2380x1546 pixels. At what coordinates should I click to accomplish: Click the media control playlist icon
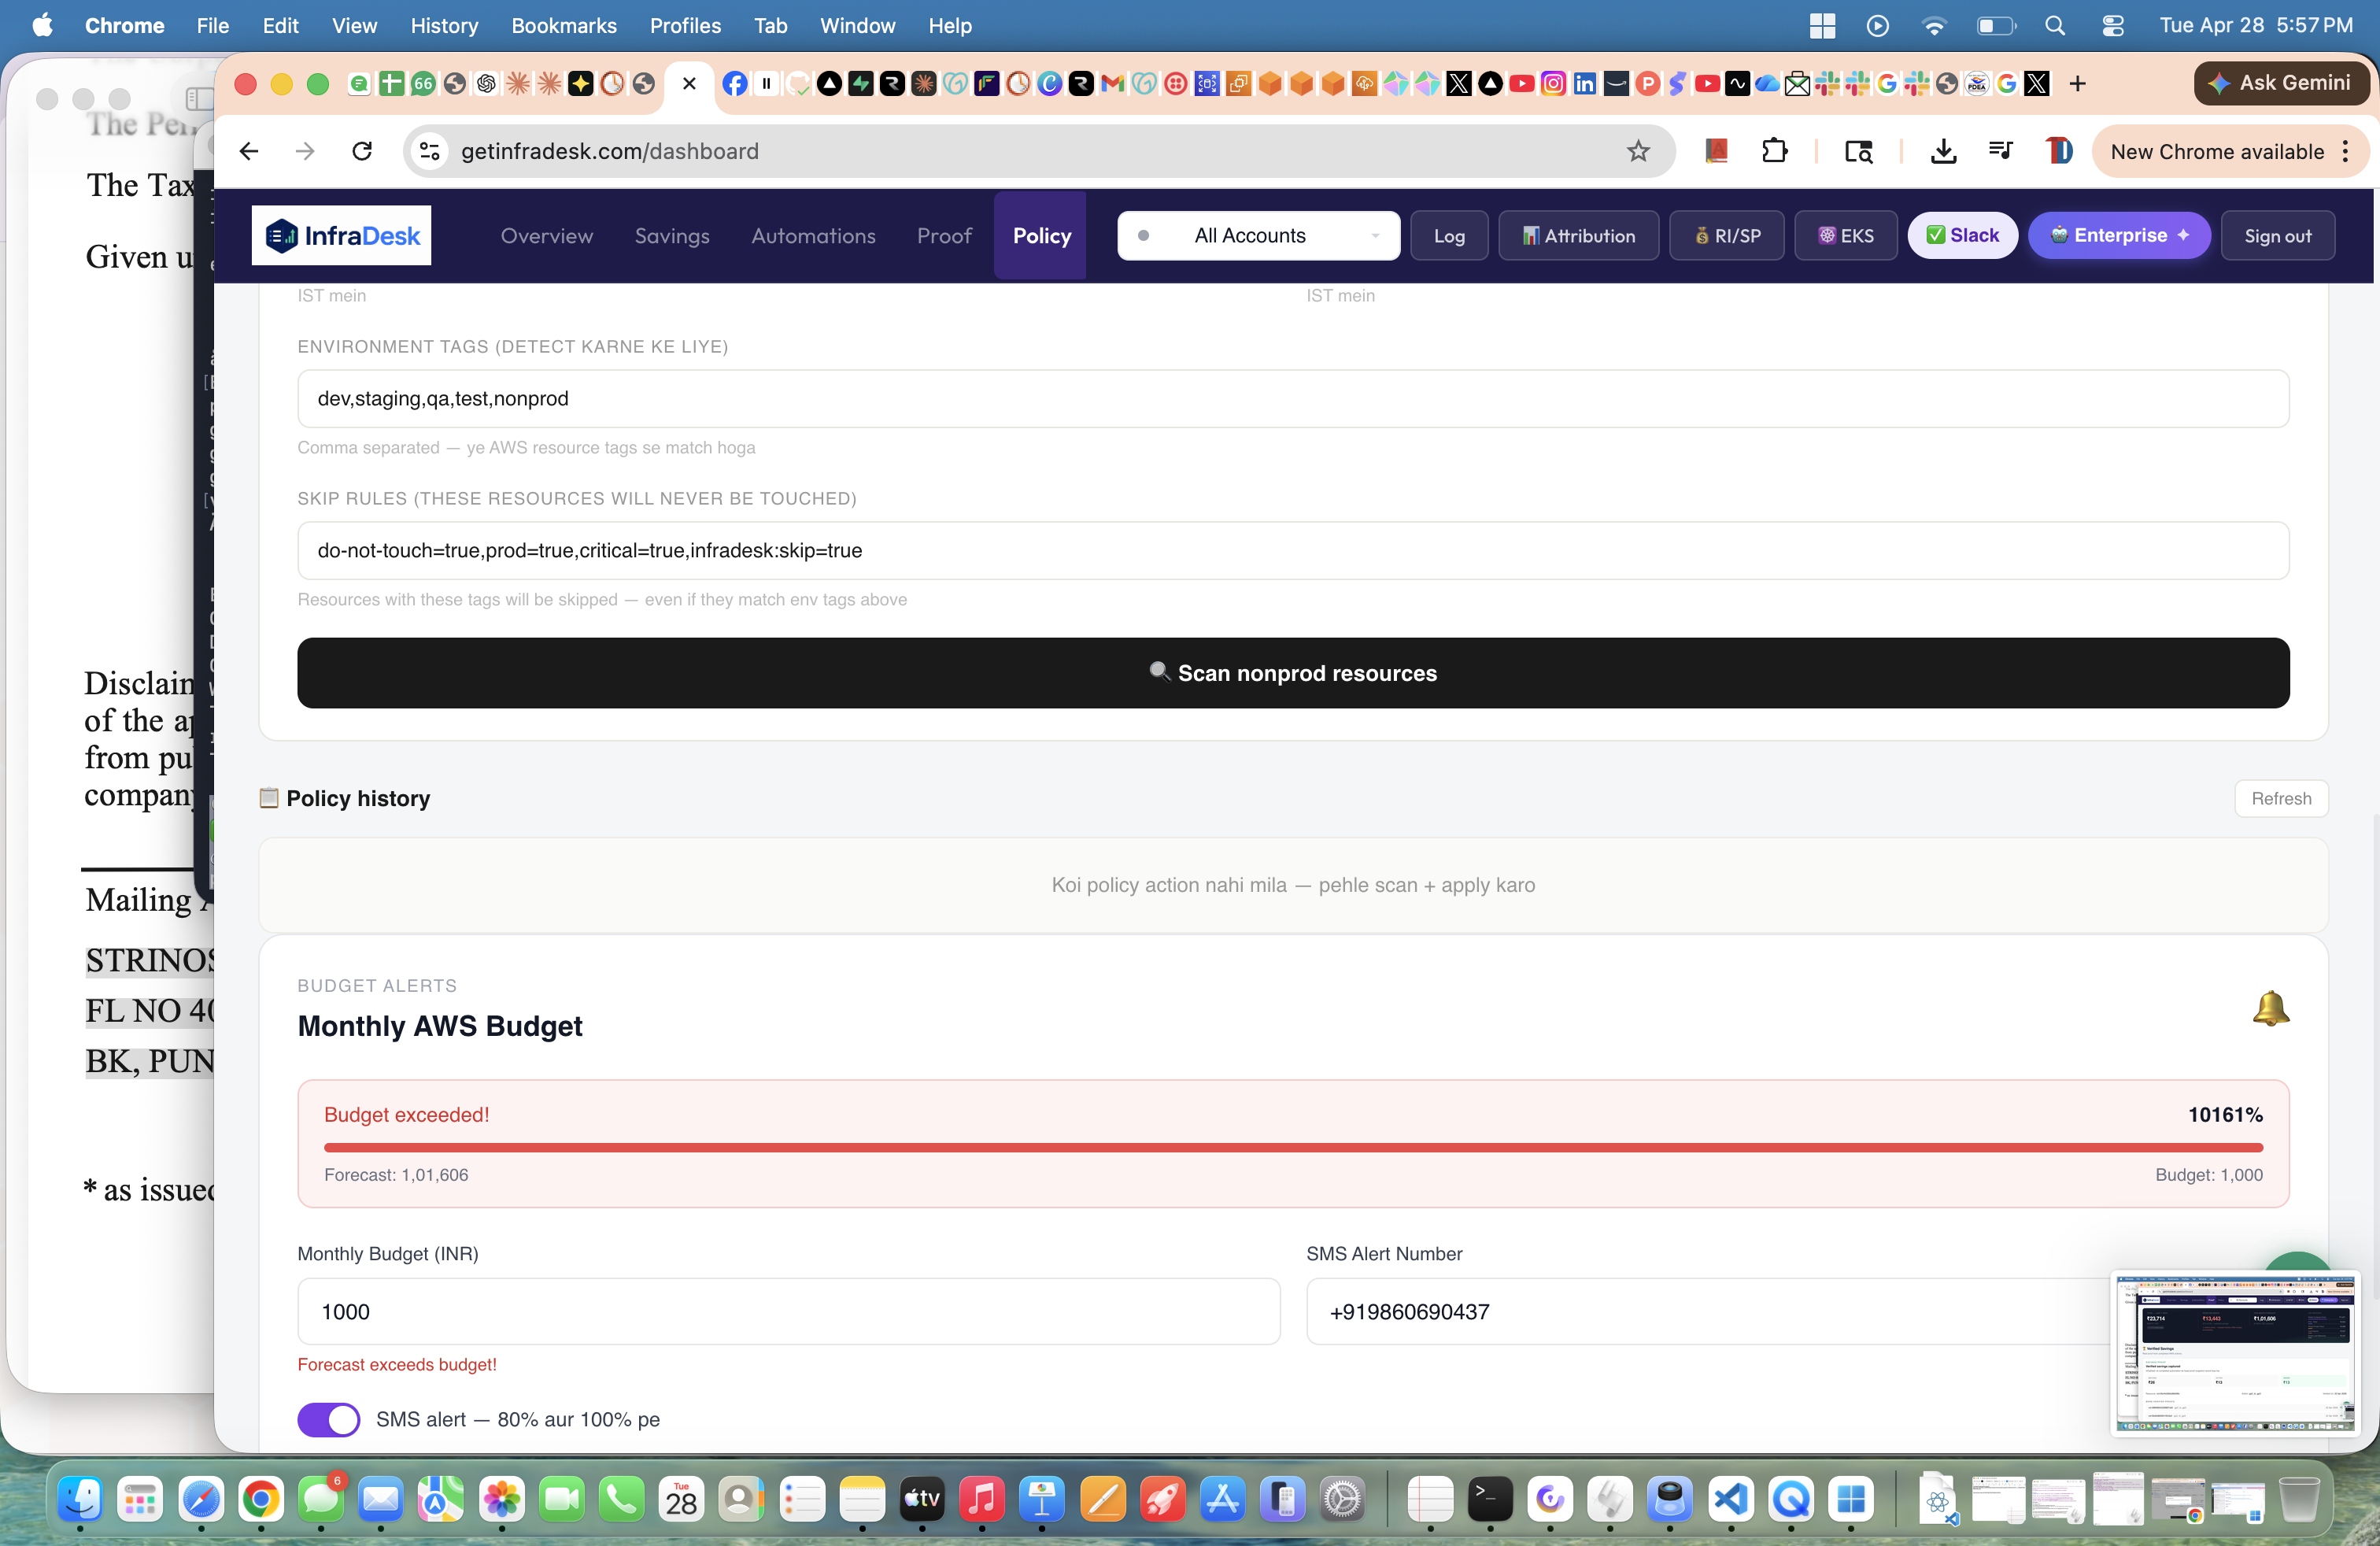[x=2000, y=151]
